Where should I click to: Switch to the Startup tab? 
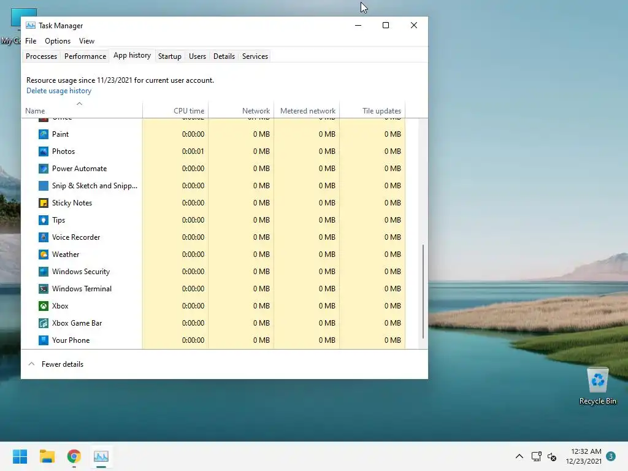pyautogui.click(x=170, y=56)
